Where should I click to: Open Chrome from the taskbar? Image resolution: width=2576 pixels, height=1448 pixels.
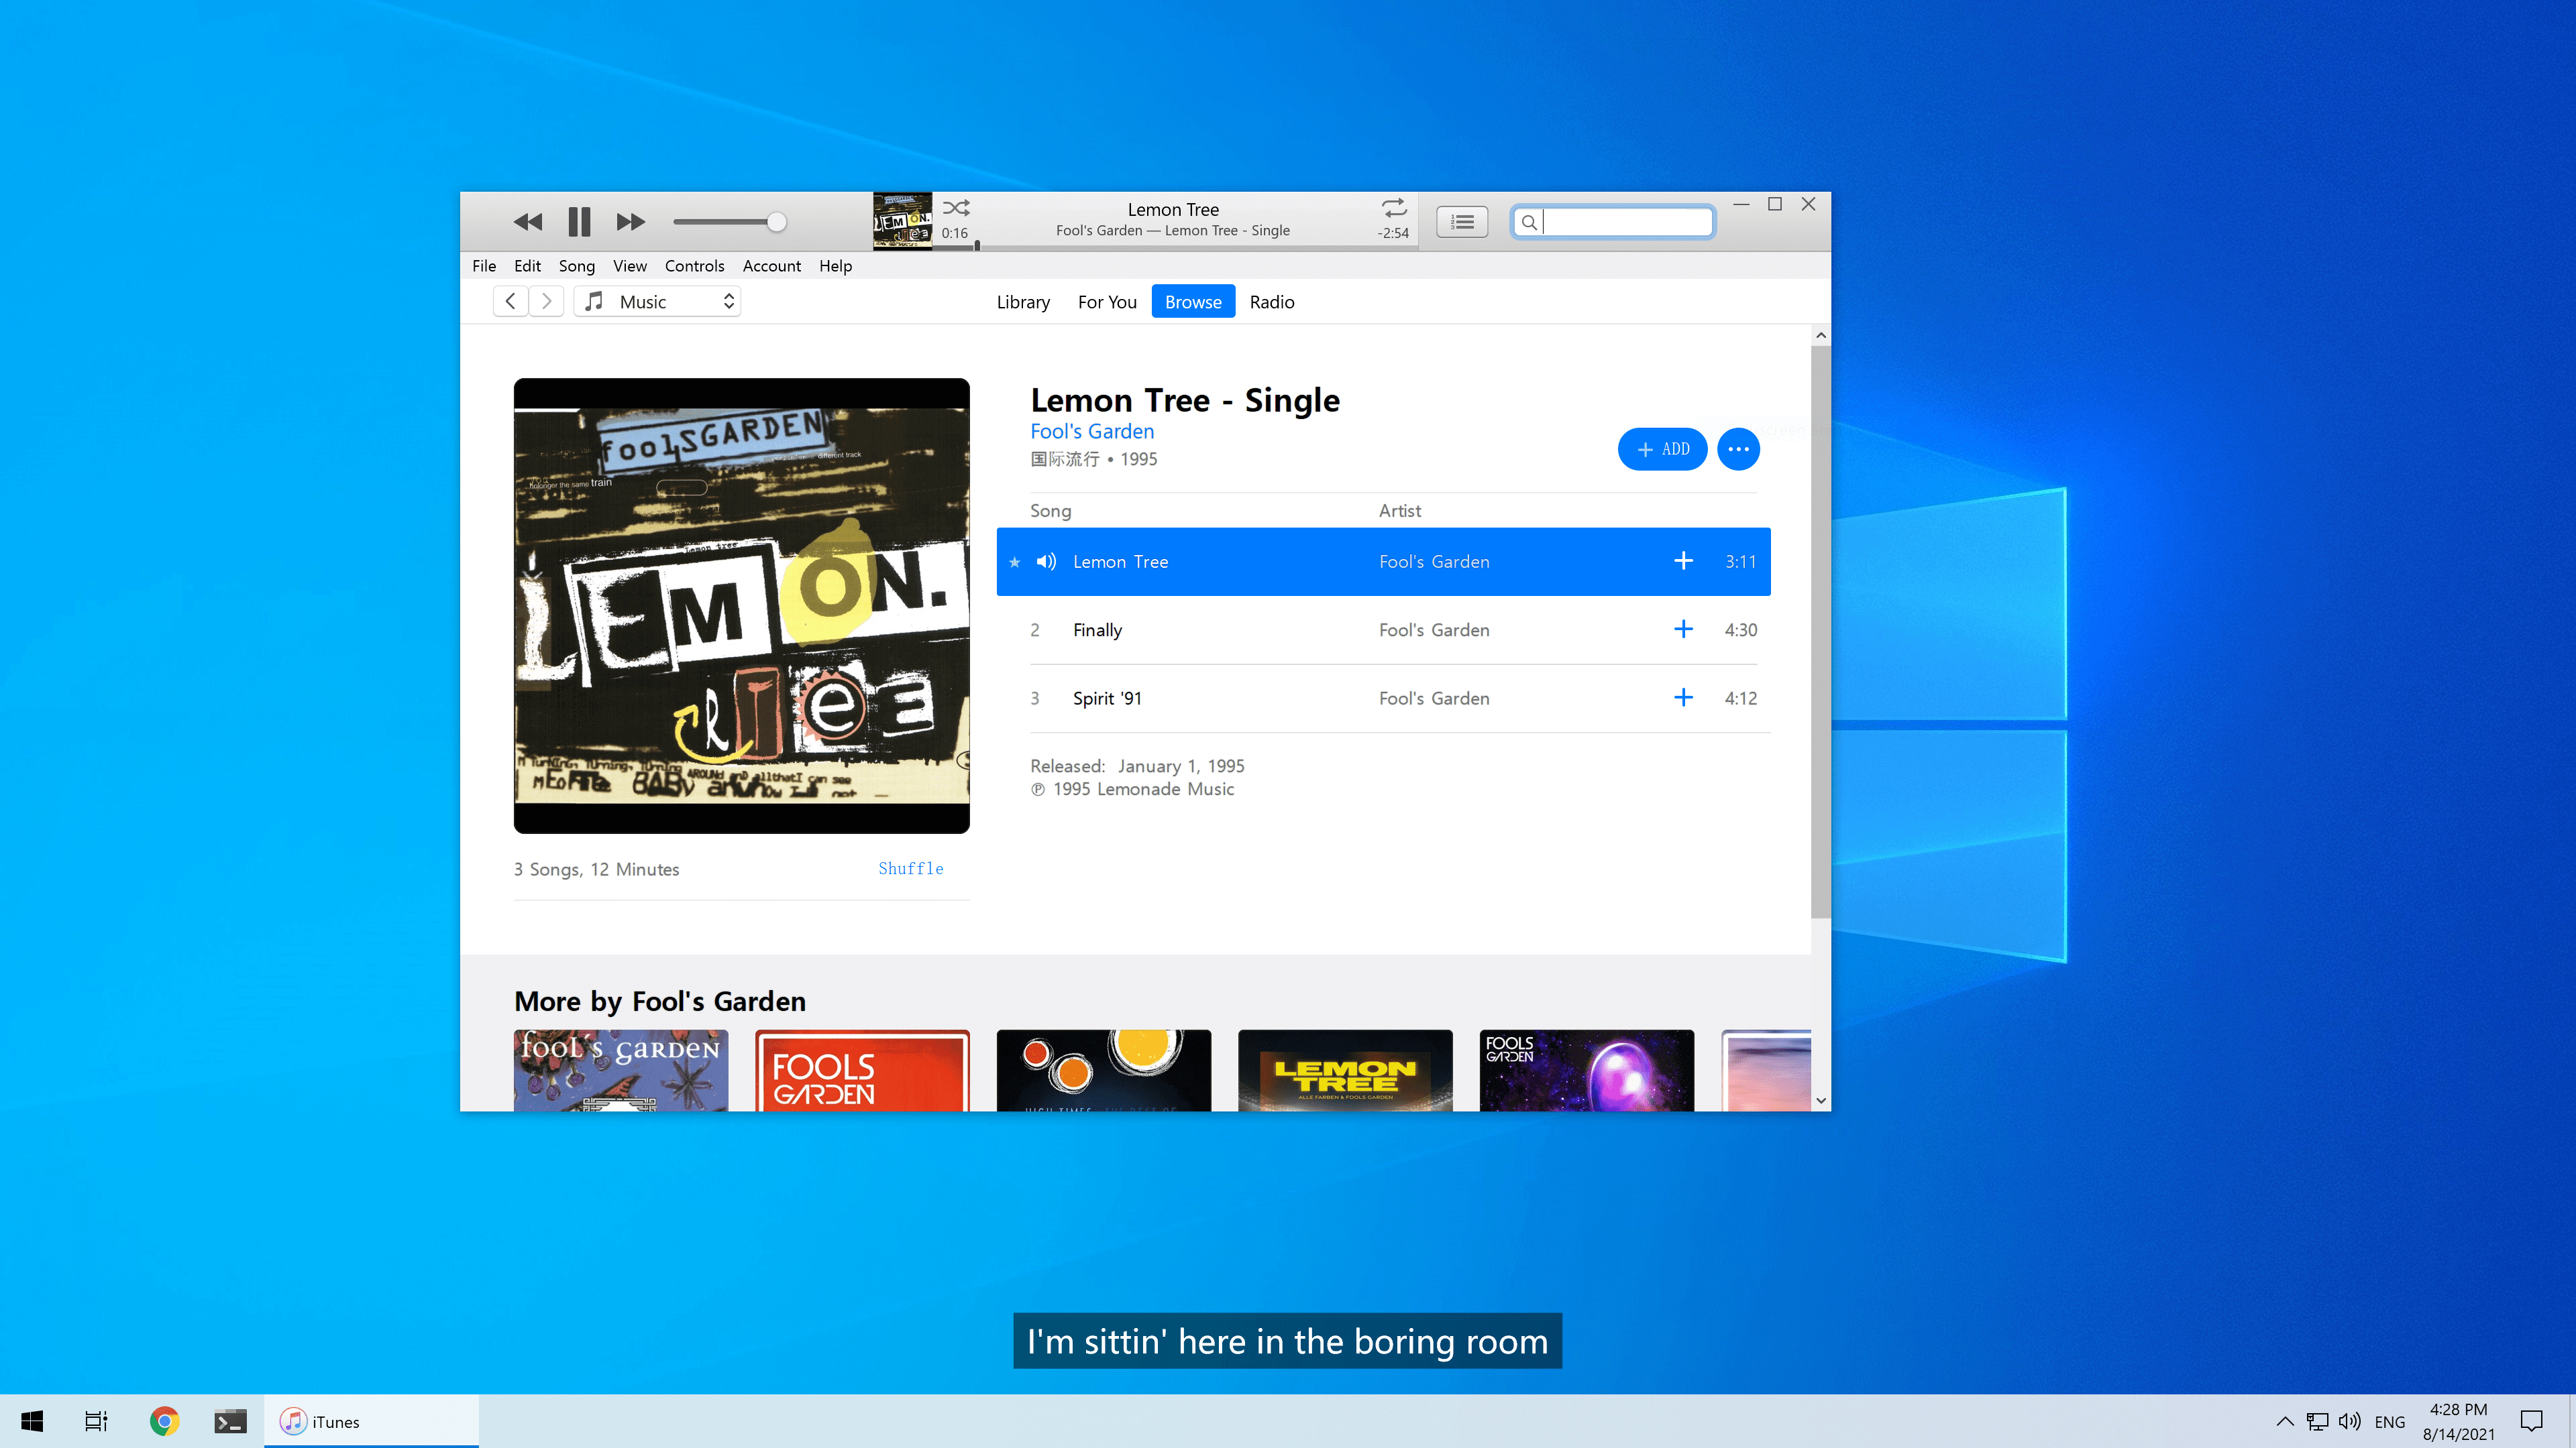click(x=164, y=1421)
